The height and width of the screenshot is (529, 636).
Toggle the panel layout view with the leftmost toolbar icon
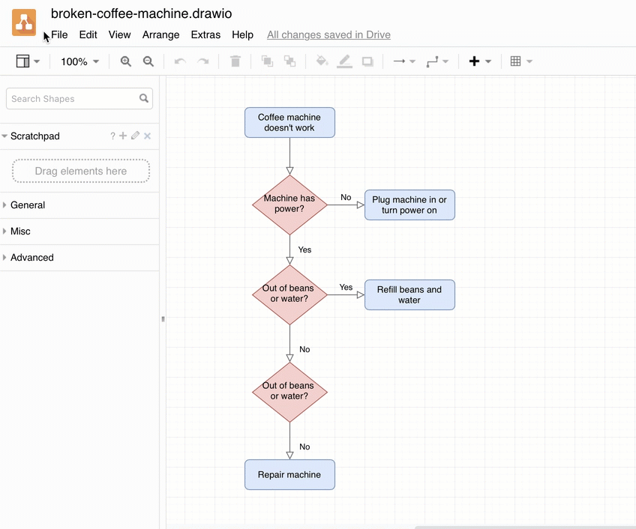point(22,61)
